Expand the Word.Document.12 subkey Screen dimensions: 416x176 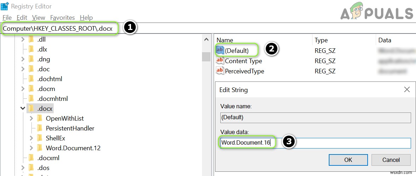[31, 148]
